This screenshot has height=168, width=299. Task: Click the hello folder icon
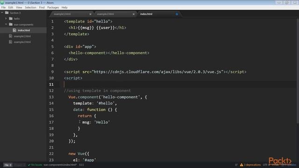tap(11, 19)
